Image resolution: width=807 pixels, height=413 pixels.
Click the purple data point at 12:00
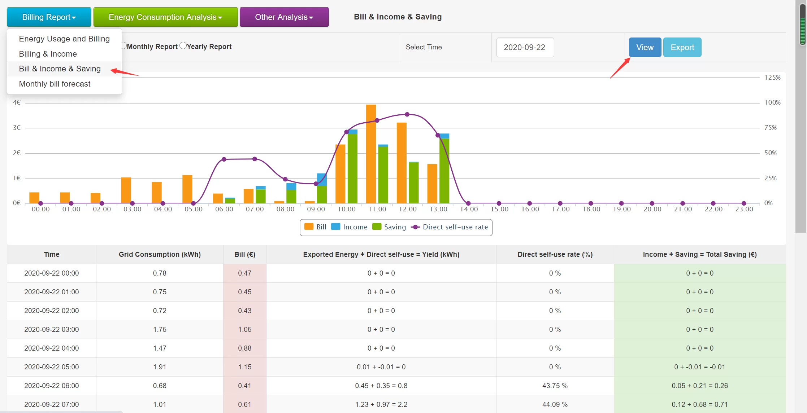(x=407, y=114)
